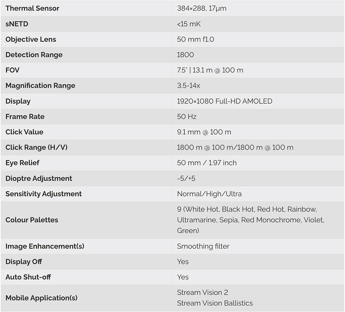
Task: Click the Click Range (H/V) label
Action: 36,147
